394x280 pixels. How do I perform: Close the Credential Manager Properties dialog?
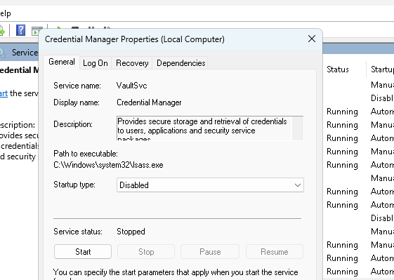pos(312,39)
